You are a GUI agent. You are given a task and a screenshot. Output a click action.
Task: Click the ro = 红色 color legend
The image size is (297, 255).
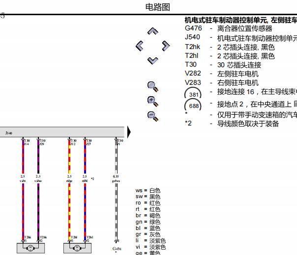point(148,203)
